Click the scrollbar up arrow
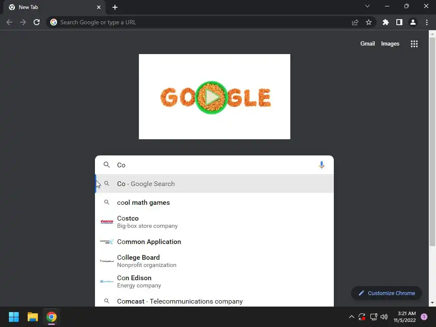436x327 pixels. tap(432, 34)
